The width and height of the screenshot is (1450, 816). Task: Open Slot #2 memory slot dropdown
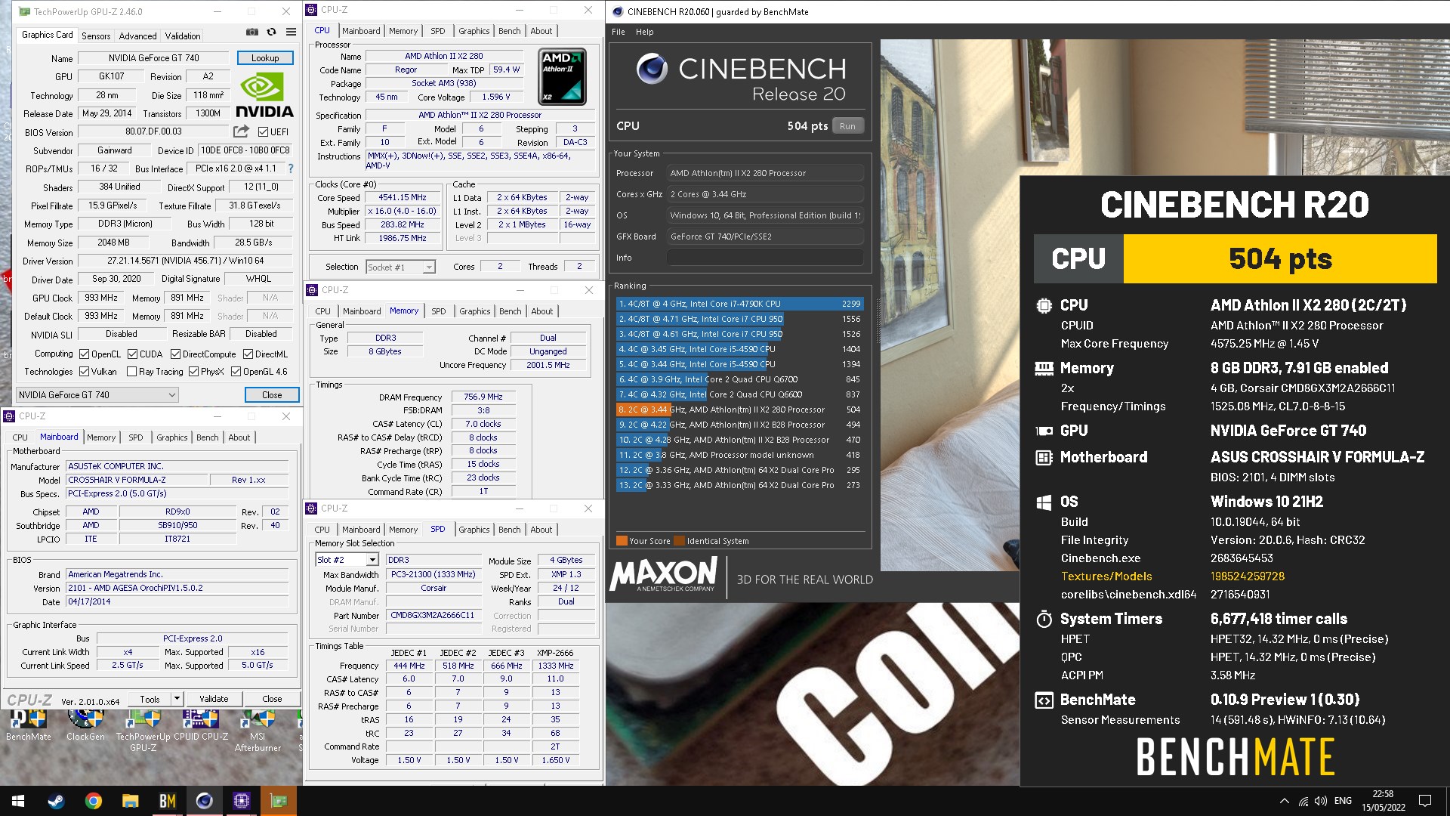(x=347, y=560)
